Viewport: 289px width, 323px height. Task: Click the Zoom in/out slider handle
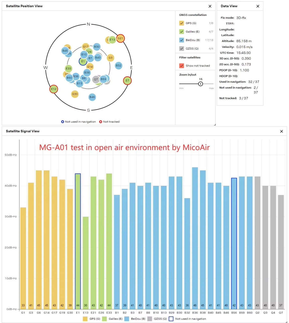click(x=201, y=84)
